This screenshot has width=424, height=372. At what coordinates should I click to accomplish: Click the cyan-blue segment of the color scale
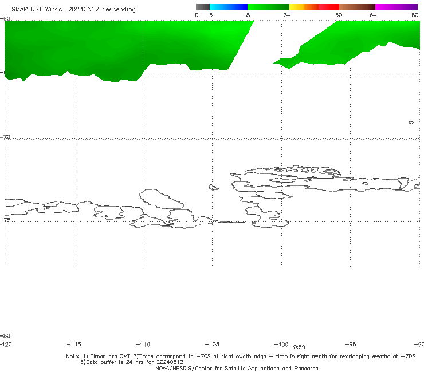229,7
